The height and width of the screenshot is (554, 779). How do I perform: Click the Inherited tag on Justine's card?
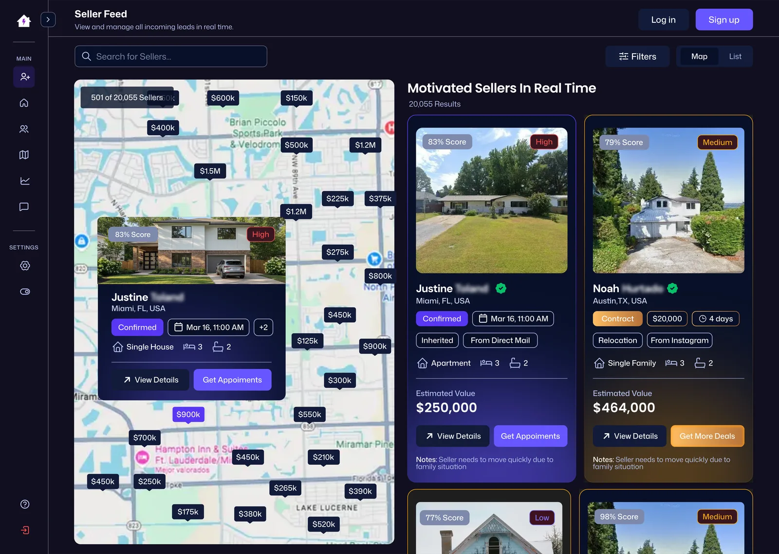[x=437, y=340]
